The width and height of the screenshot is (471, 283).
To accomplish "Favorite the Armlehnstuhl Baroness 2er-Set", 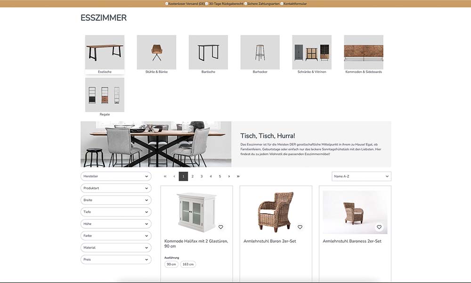I will 379,227.
